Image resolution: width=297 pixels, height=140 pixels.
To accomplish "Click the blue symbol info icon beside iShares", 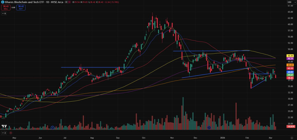I will 2,2.
